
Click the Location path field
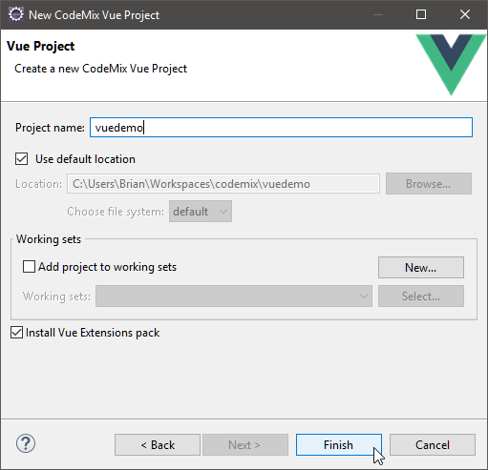pos(223,184)
